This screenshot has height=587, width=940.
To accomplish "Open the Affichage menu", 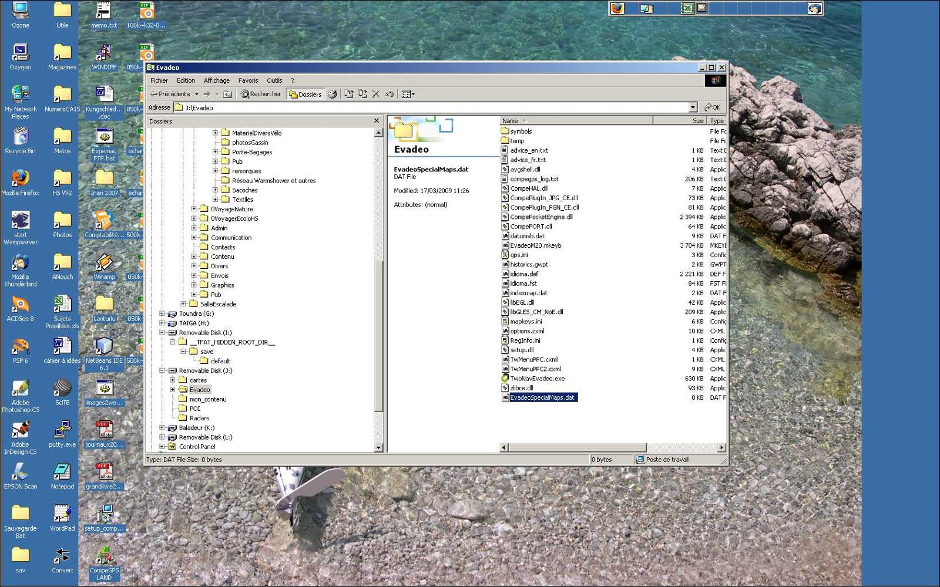I will coord(217,80).
